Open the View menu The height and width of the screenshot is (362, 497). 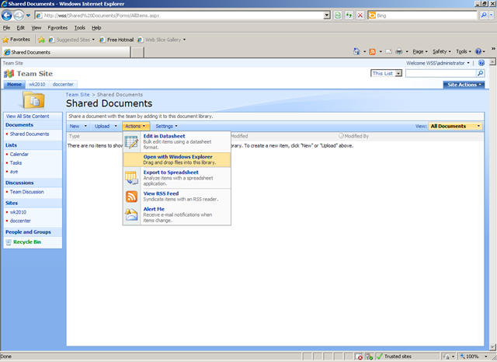36,28
